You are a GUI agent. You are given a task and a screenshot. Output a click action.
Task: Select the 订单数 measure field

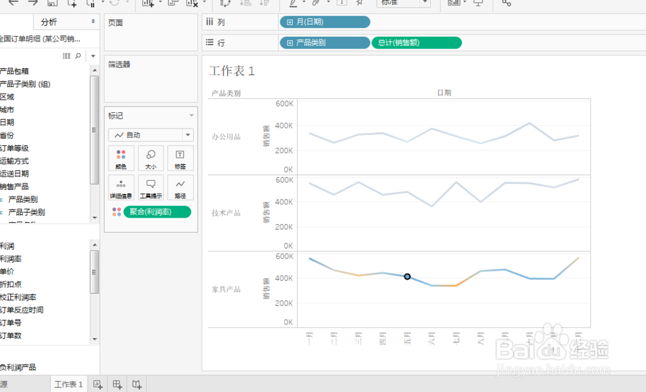(11, 336)
